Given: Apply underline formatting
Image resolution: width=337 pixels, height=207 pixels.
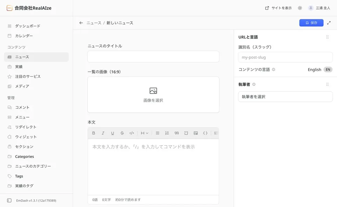Looking at the screenshot, I should tap(112, 133).
